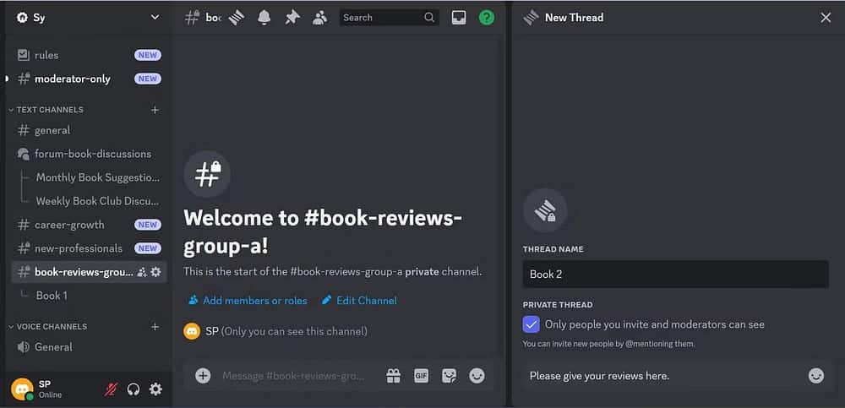The width and height of the screenshot is (845, 408).
Task: Click the locked hashtag channel icon in welcome area
Action: (208, 174)
